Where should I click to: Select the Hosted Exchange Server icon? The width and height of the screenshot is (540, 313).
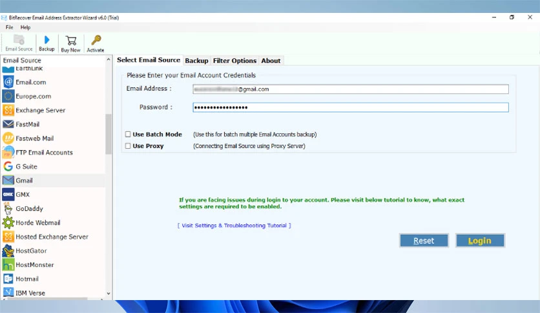pyautogui.click(x=8, y=237)
